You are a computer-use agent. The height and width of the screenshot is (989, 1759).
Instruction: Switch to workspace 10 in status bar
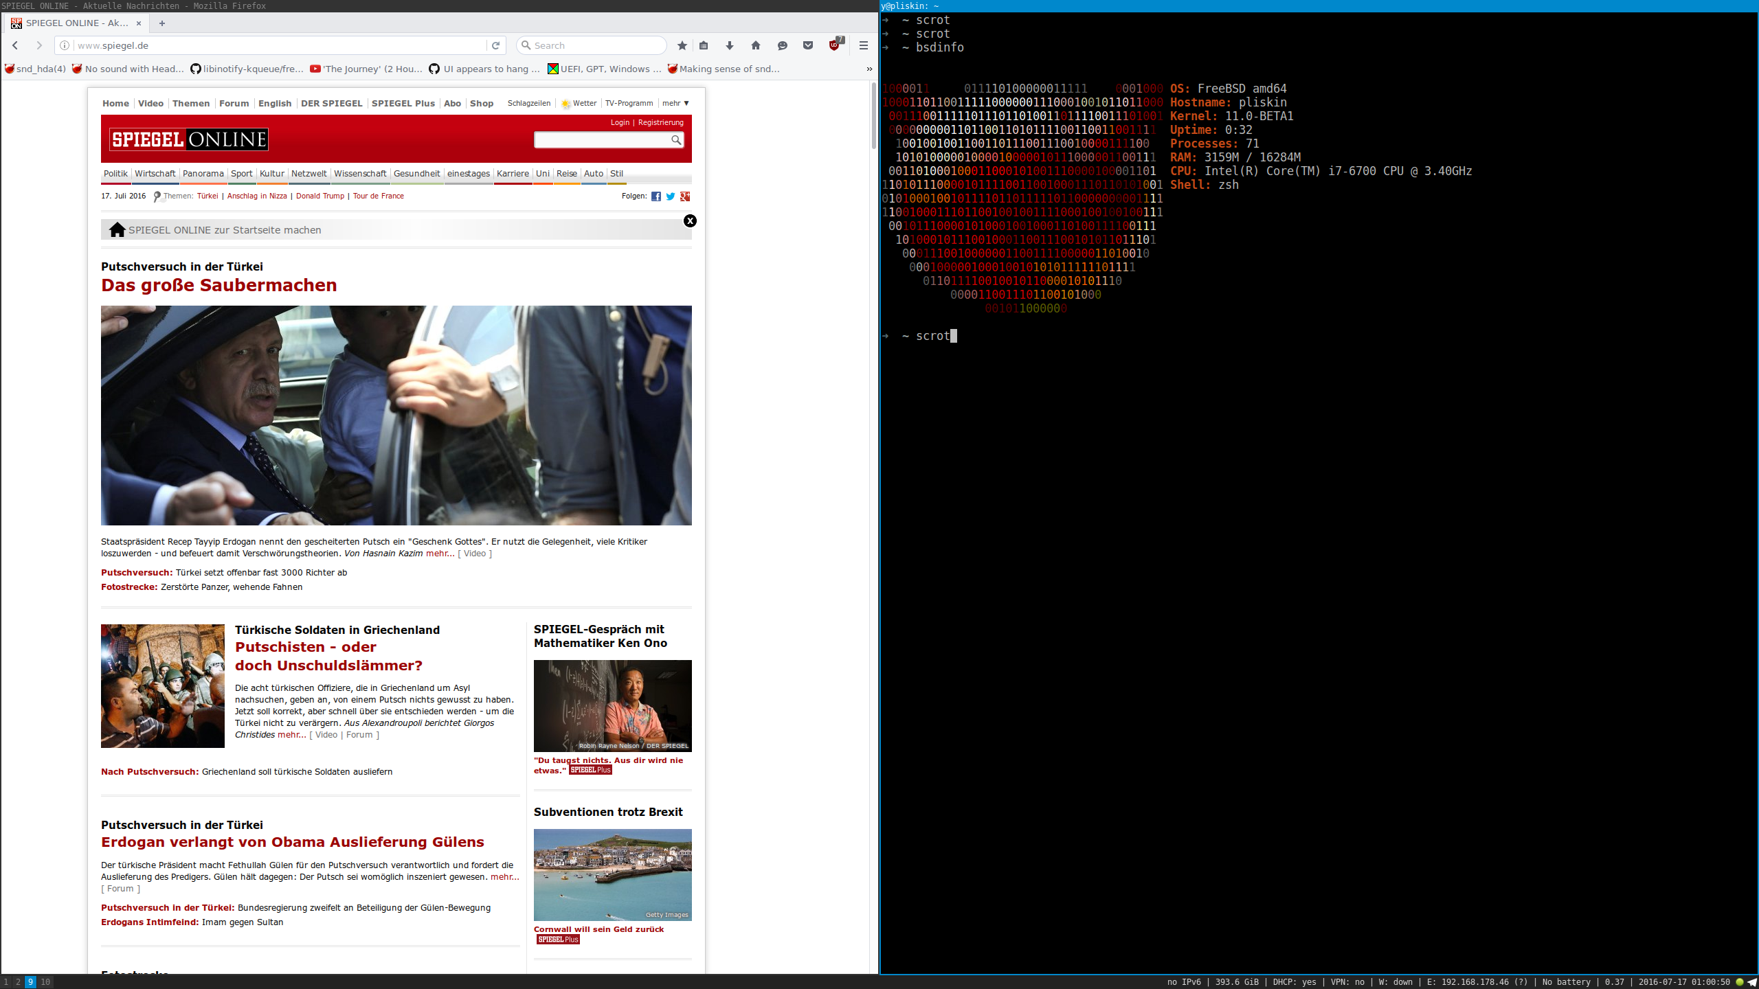tap(45, 982)
